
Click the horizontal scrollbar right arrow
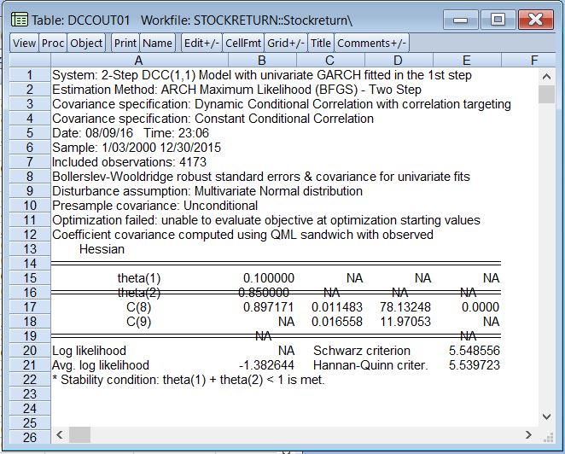[x=530, y=435]
